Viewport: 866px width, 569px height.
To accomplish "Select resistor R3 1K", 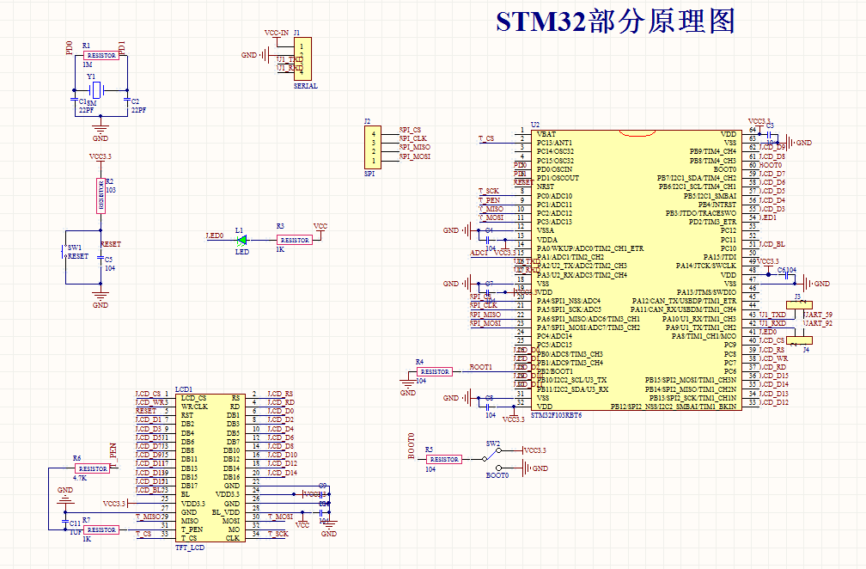I will pyautogui.click(x=295, y=240).
